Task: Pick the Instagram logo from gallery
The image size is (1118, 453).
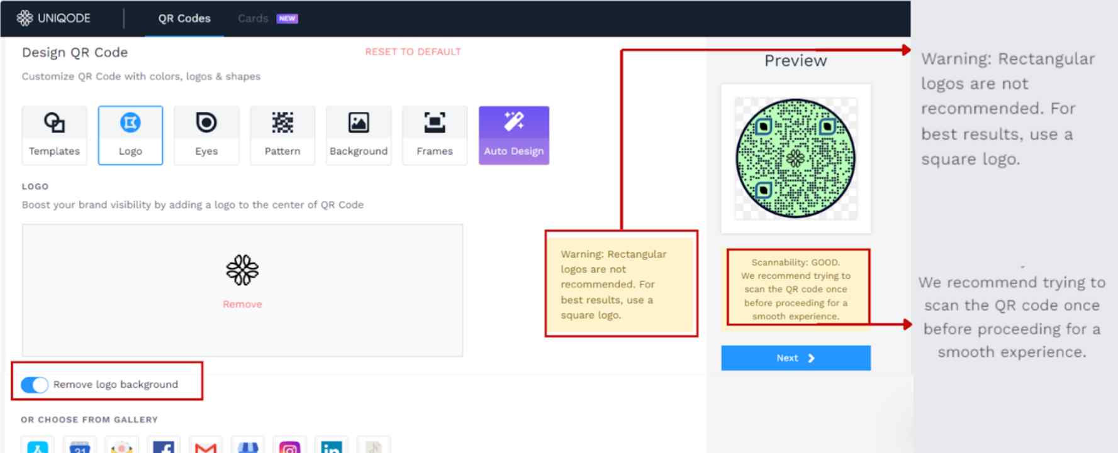Action: [289, 445]
